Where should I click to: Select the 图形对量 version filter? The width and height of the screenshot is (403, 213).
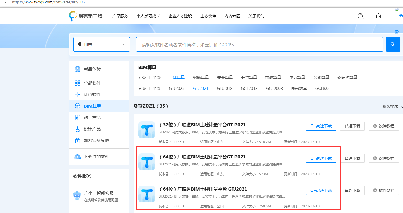point(299,89)
